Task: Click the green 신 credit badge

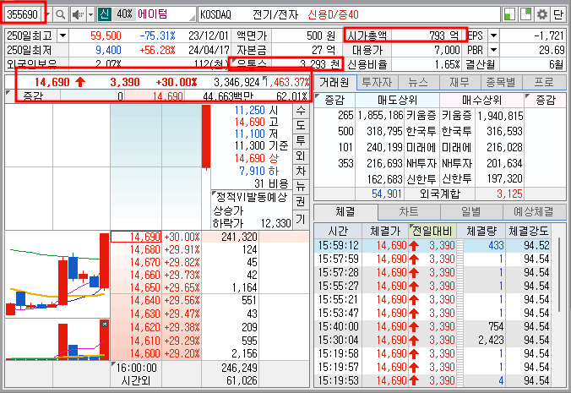Action: [x=104, y=14]
